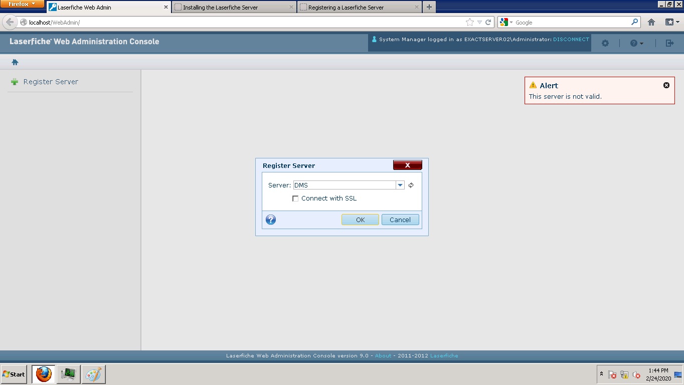
Task: Switch to Registering a Laserfiche Server tab
Action: click(x=359, y=8)
